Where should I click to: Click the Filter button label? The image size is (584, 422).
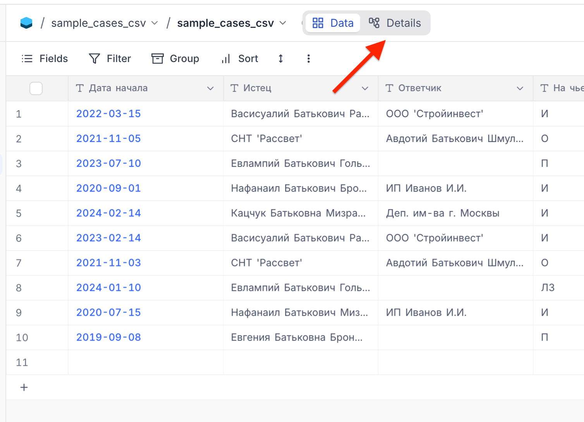[x=119, y=59]
